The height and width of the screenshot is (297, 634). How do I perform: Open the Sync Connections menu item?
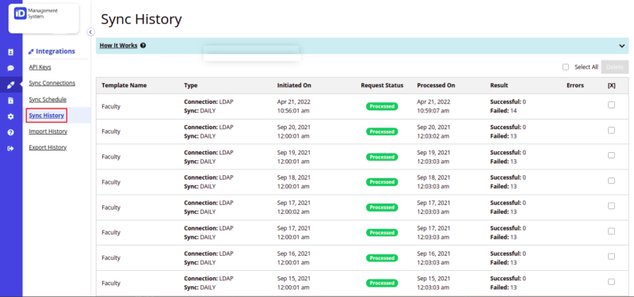52,83
